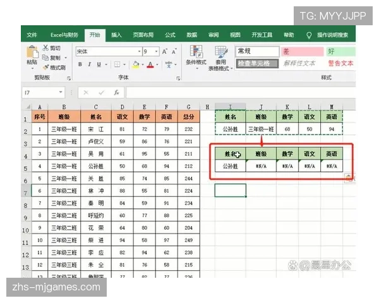Open the 页面布局 tab
Screen dimensions: 379x303
pos(143,35)
